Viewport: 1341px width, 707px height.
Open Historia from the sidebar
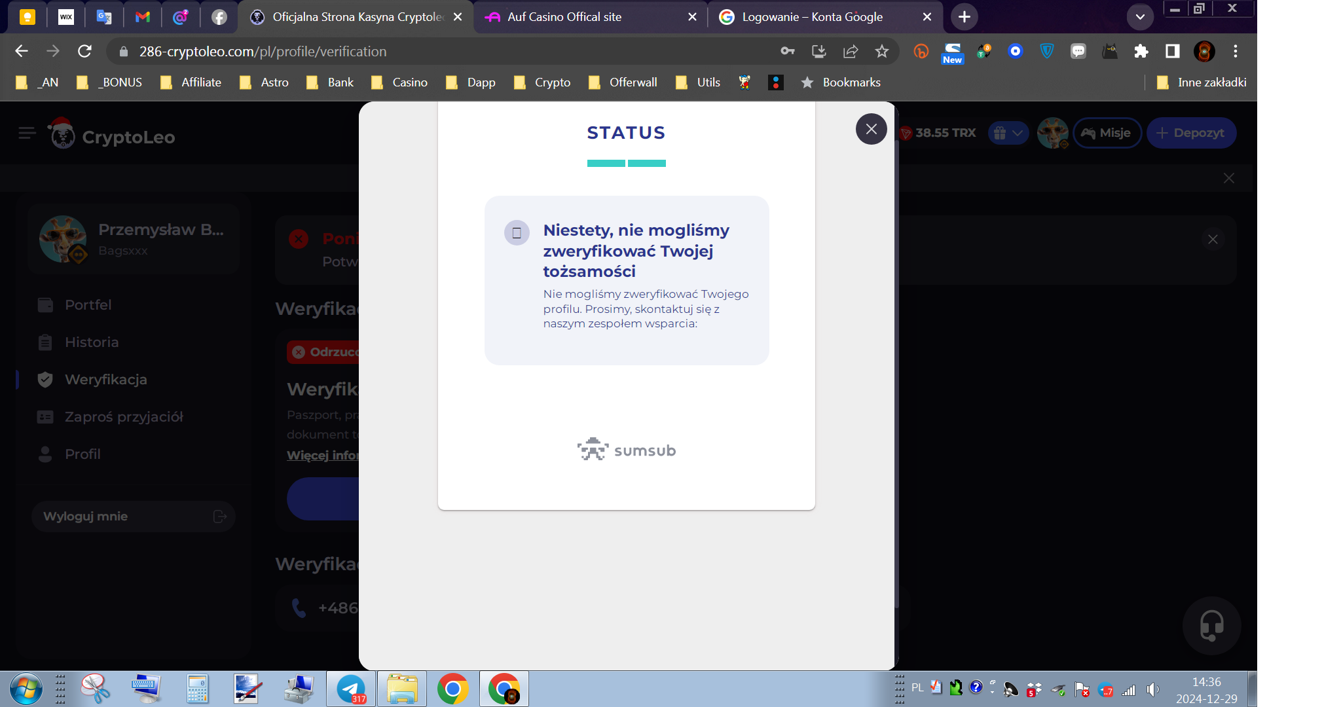pos(92,342)
